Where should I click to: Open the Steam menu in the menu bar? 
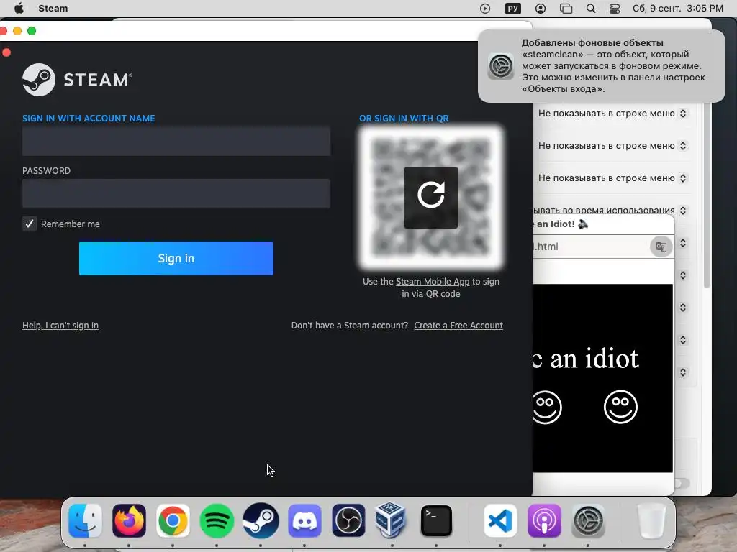coord(53,9)
